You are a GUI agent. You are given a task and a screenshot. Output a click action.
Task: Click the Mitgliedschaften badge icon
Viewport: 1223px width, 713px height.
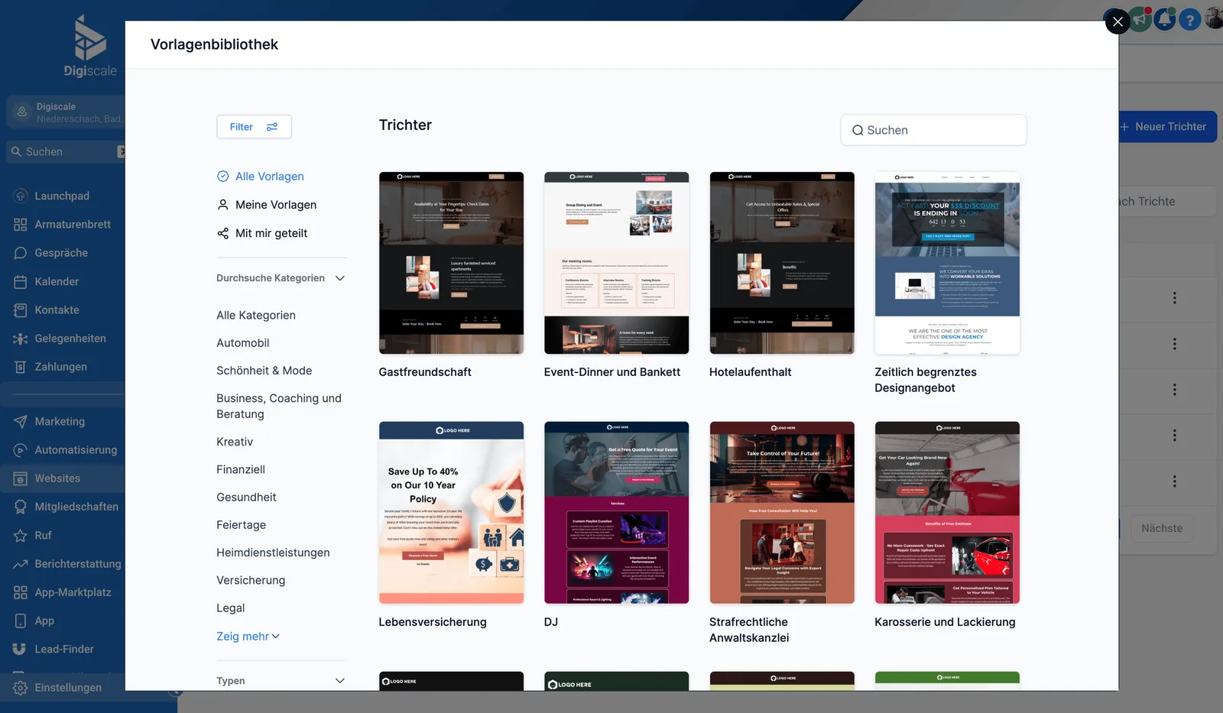pyautogui.click(x=21, y=507)
